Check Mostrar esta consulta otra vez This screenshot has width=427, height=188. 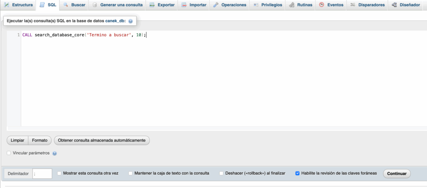(59, 173)
